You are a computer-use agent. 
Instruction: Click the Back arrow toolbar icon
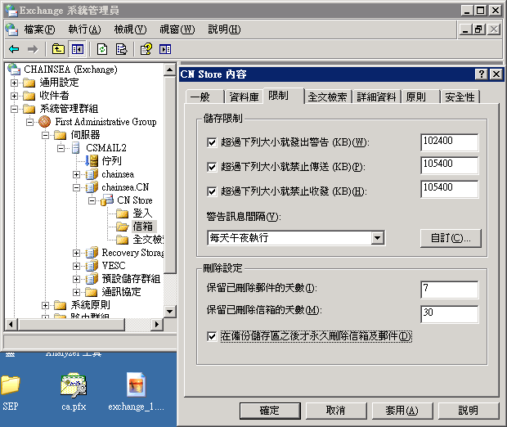coord(14,50)
